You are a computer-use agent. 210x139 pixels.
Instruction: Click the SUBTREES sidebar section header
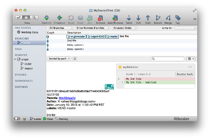click(x=21, y=87)
